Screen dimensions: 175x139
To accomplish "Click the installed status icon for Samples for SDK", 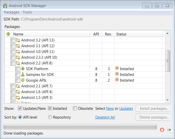I will (x=117, y=74).
